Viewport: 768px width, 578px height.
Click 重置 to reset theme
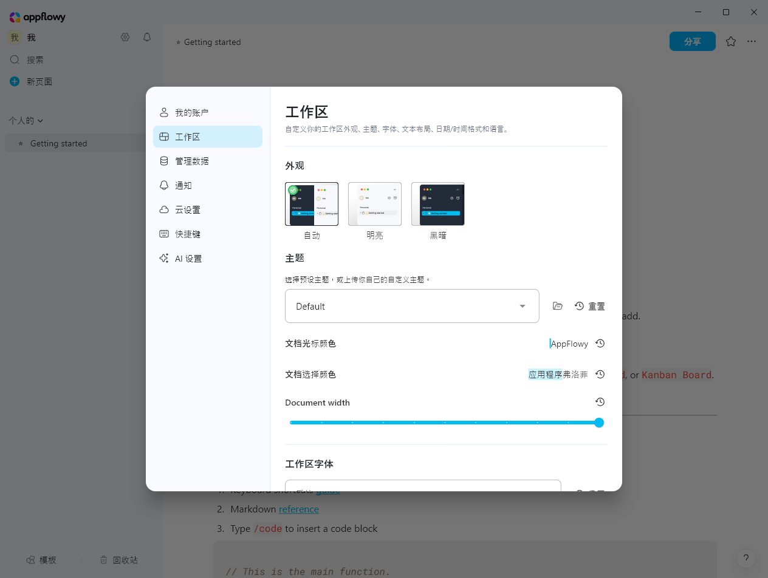point(590,306)
